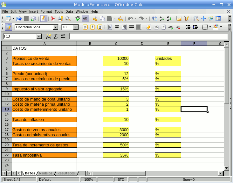Viewport: 233px width, 183px height.
Task: Open the Redo history dropdown
Action: (146, 18)
